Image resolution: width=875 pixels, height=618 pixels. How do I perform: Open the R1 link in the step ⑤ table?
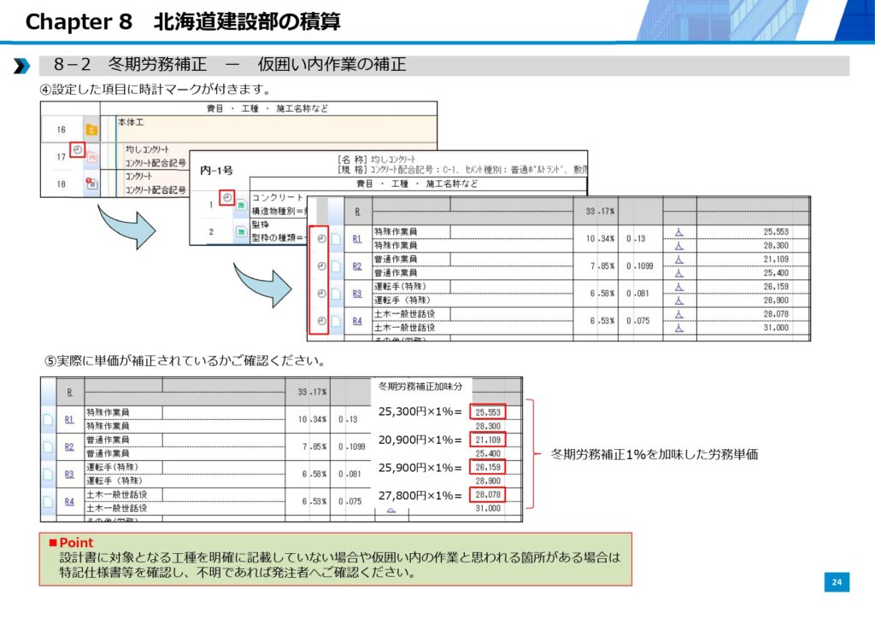tap(69, 419)
